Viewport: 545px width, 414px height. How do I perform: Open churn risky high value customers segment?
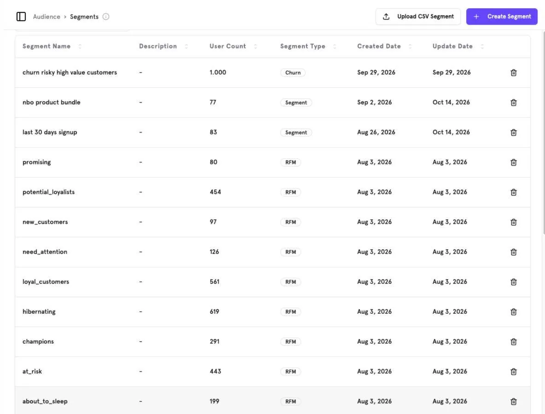[70, 72]
